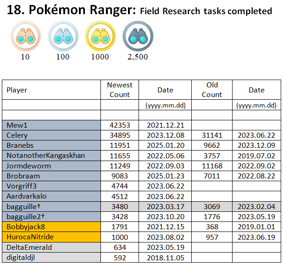Click newest count '3428'
The image size is (283, 264).
point(120,216)
